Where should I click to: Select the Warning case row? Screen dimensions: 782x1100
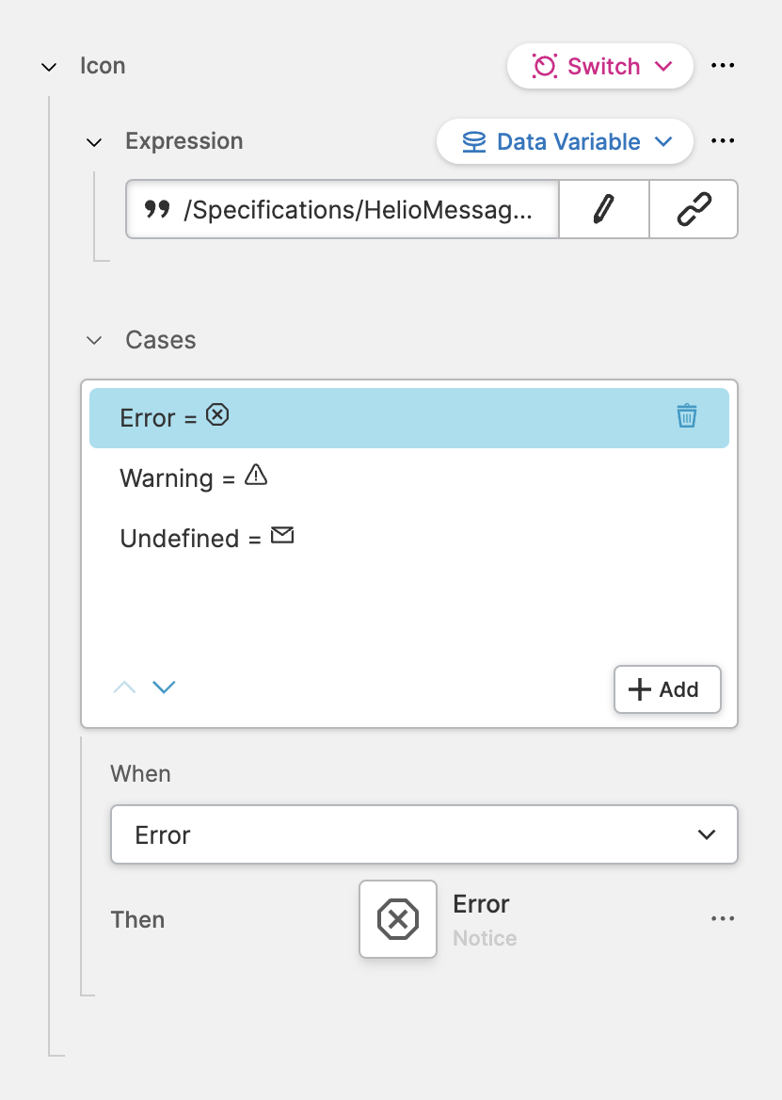(376, 477)
